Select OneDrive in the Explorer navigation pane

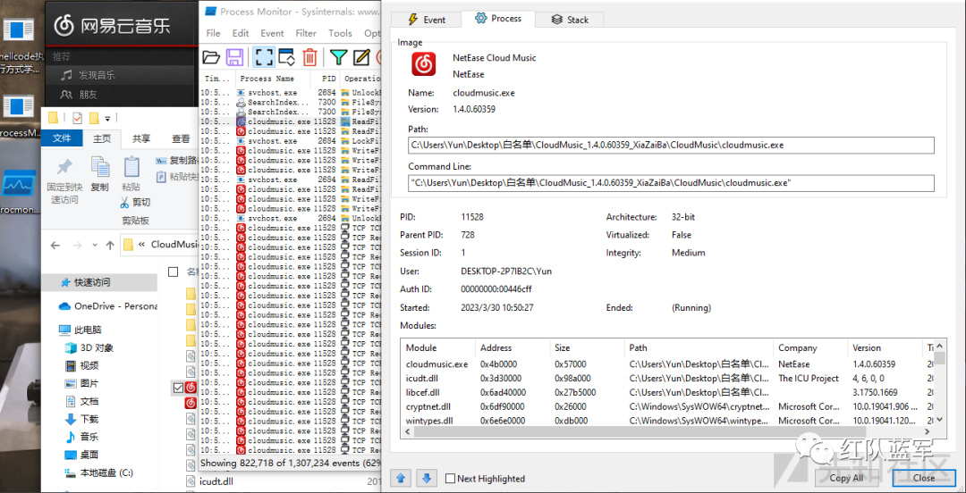(108, 306)
